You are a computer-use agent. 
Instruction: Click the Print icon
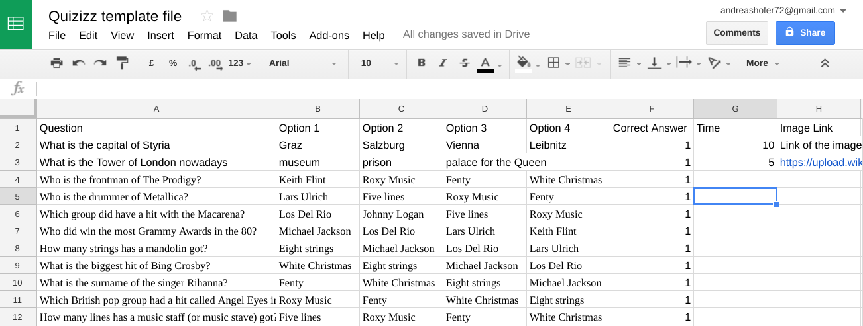[x=57, y=63]
